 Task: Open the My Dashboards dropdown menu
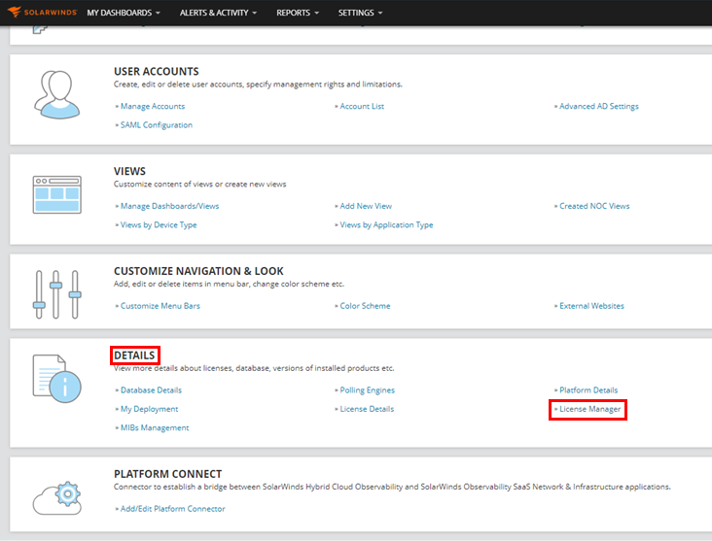(x=123, y=13)
